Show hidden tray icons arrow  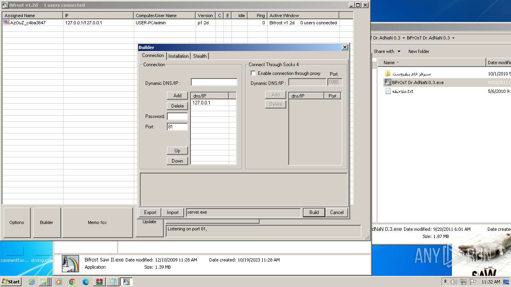pos(445,282)
